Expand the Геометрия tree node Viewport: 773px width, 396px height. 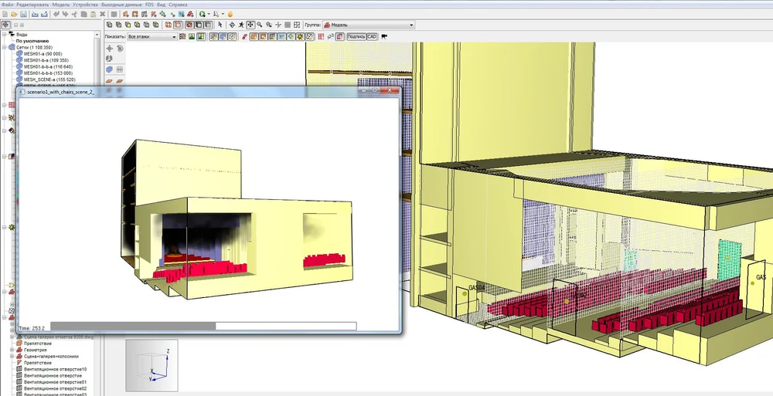pos(12,349)
